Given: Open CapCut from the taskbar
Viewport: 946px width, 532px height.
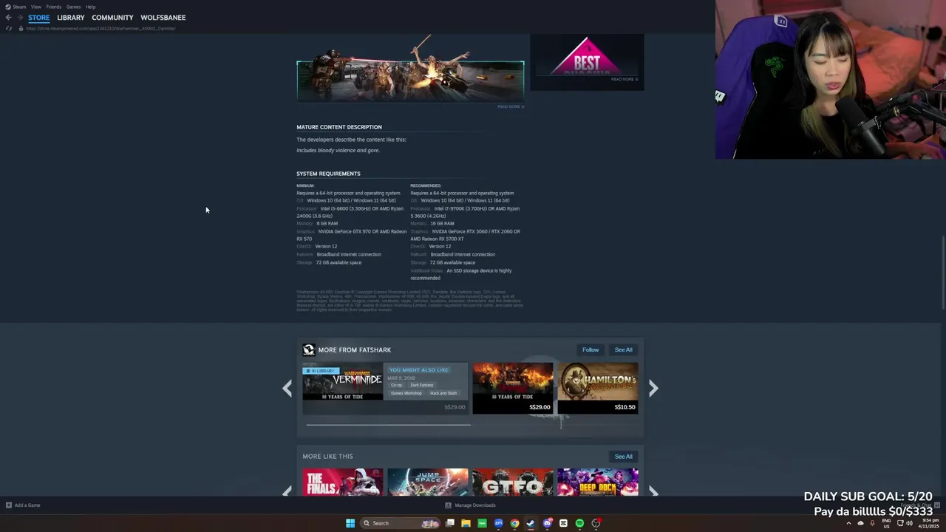Looking at the screenshot, I should point(563,523).
